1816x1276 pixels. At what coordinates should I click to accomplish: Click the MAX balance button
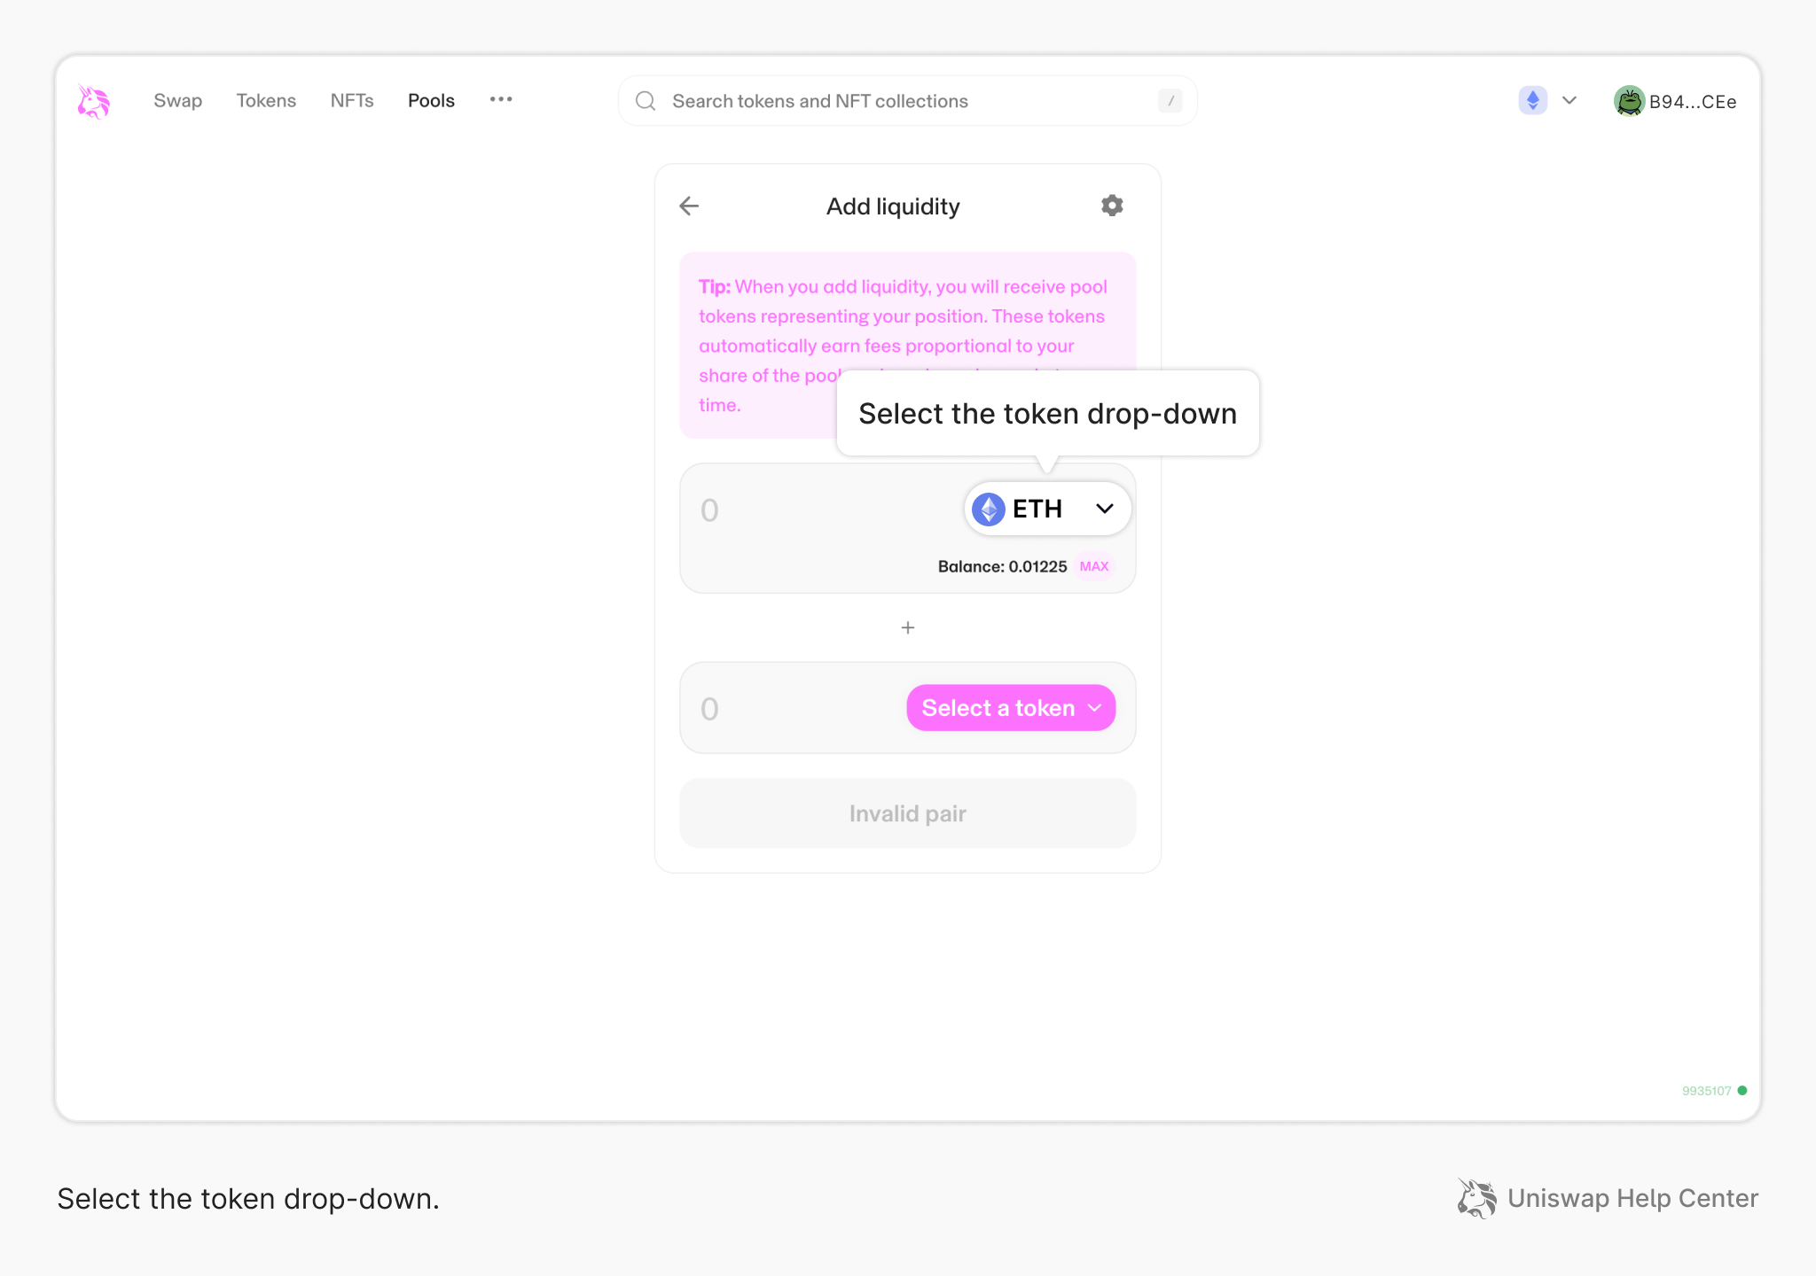tap(1093, 566)
